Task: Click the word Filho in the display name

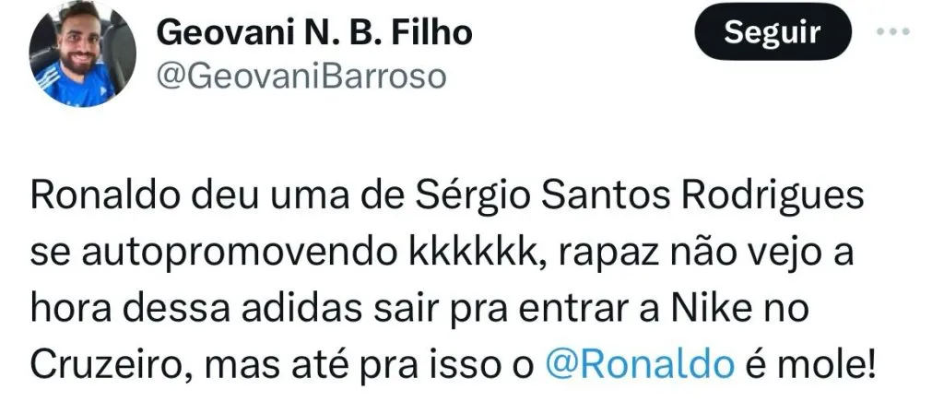Action: point(435,33)
